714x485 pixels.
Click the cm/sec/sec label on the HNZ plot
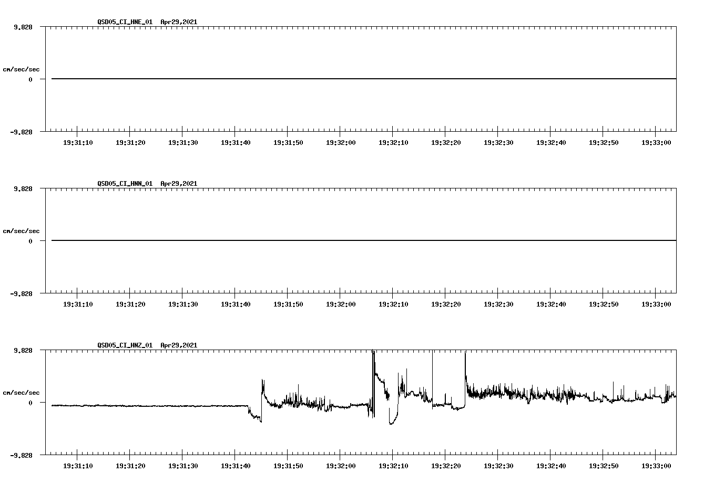[22, 392]
